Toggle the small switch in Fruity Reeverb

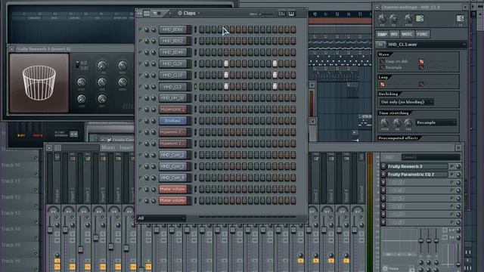[x=77, y=65]
